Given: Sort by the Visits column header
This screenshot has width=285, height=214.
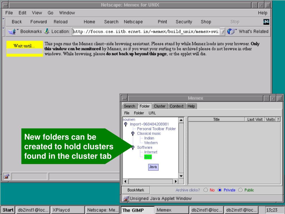Looking at the screenshot, I should pyautogui.click(x=270, y=120).
